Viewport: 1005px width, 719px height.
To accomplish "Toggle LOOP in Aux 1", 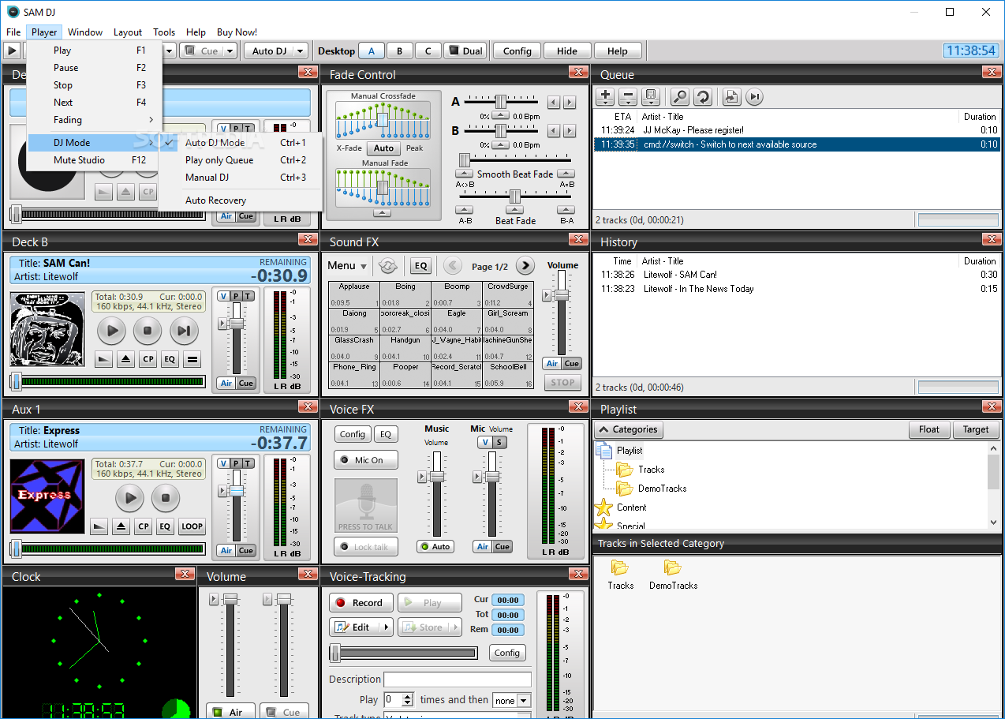I will [192, 526].
